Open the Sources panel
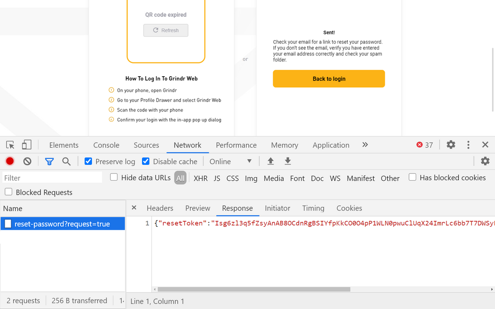 tap(146, 145)
